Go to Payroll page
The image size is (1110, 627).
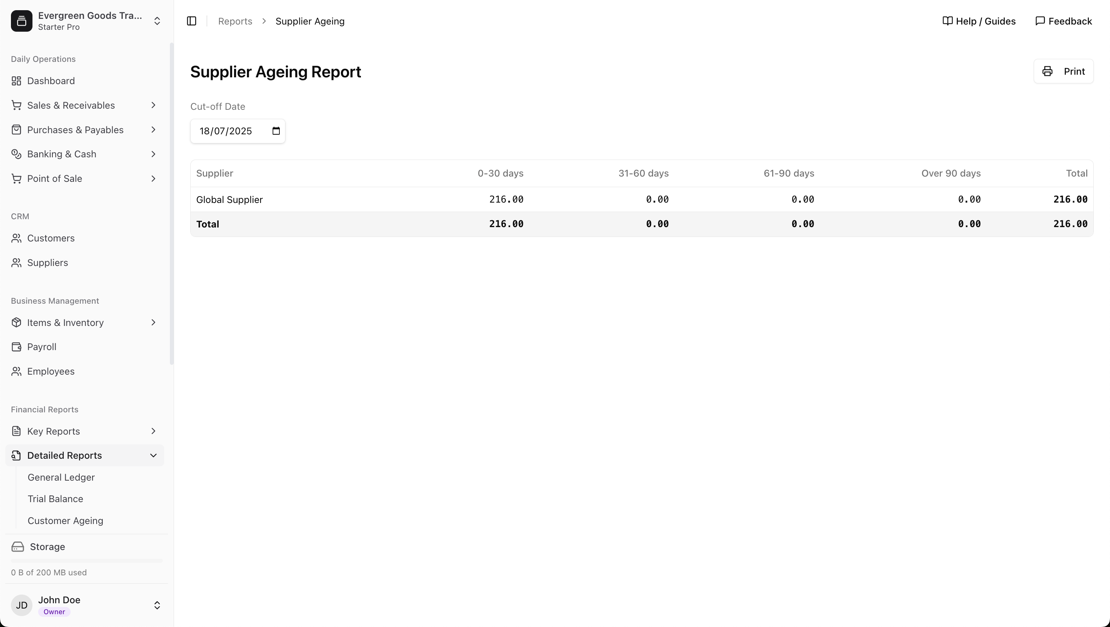85,347
